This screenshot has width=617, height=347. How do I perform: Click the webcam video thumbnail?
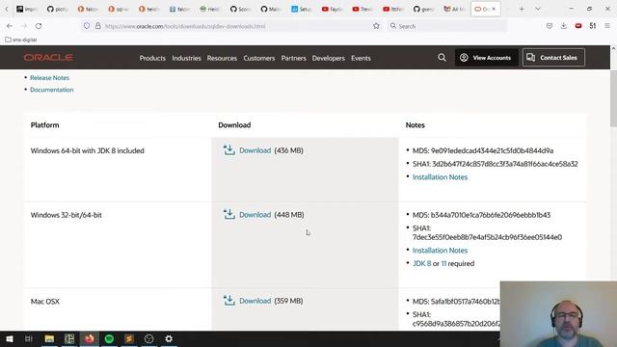pyautogui.click(x=558, y=314)
